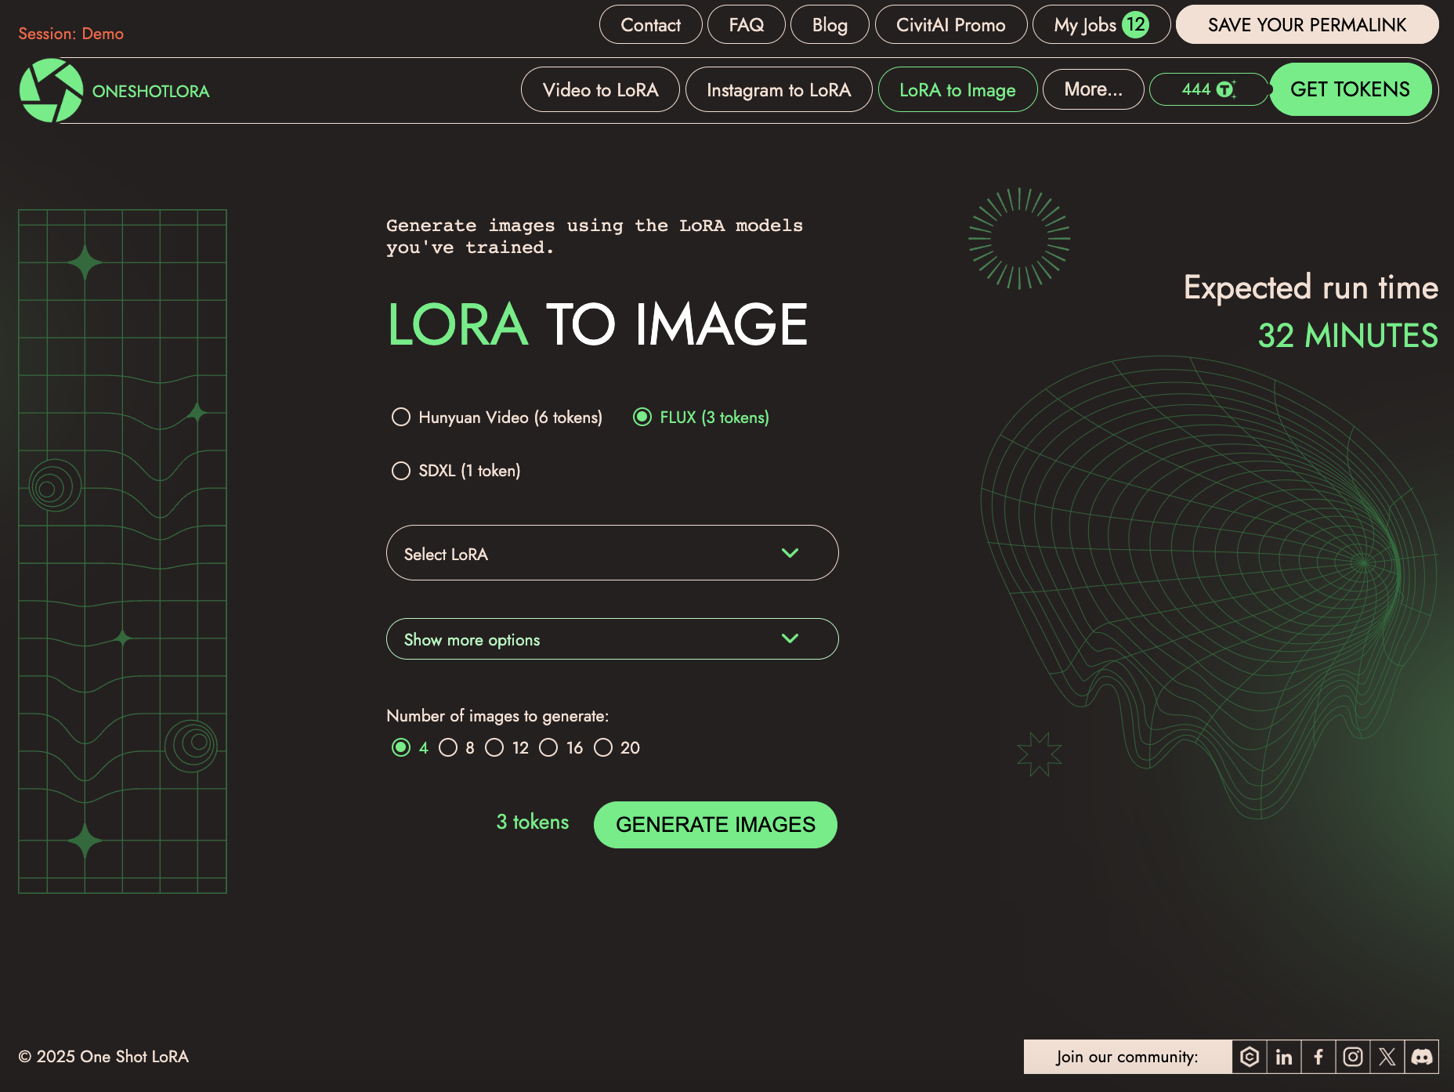The height and width of the screenshot is (1092, 1454).
Task: Open the Blog page
Action: pos(830,24)
